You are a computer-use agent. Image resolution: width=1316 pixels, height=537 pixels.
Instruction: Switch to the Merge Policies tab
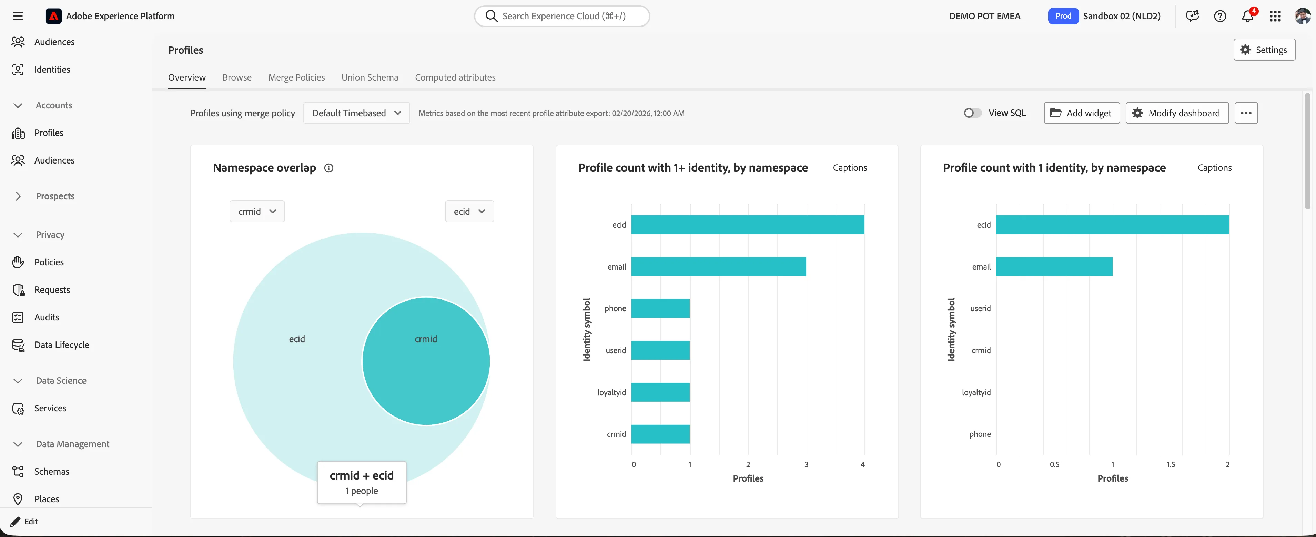pos(296,77)
